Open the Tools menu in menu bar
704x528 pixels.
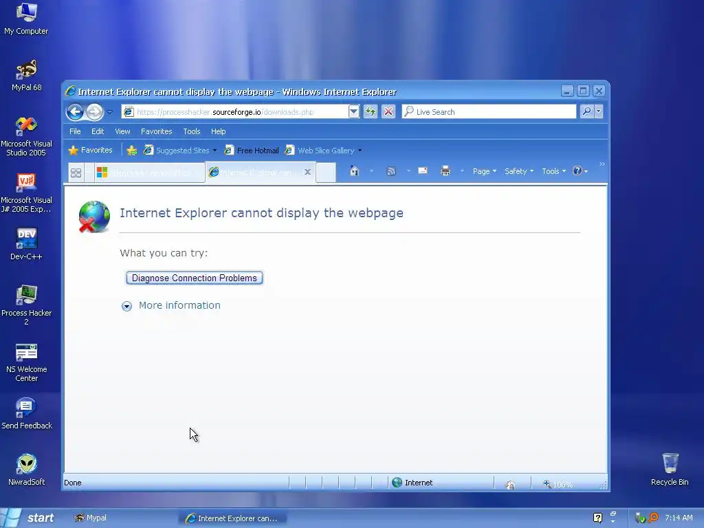pyautogui.click(x=192, y=131)
